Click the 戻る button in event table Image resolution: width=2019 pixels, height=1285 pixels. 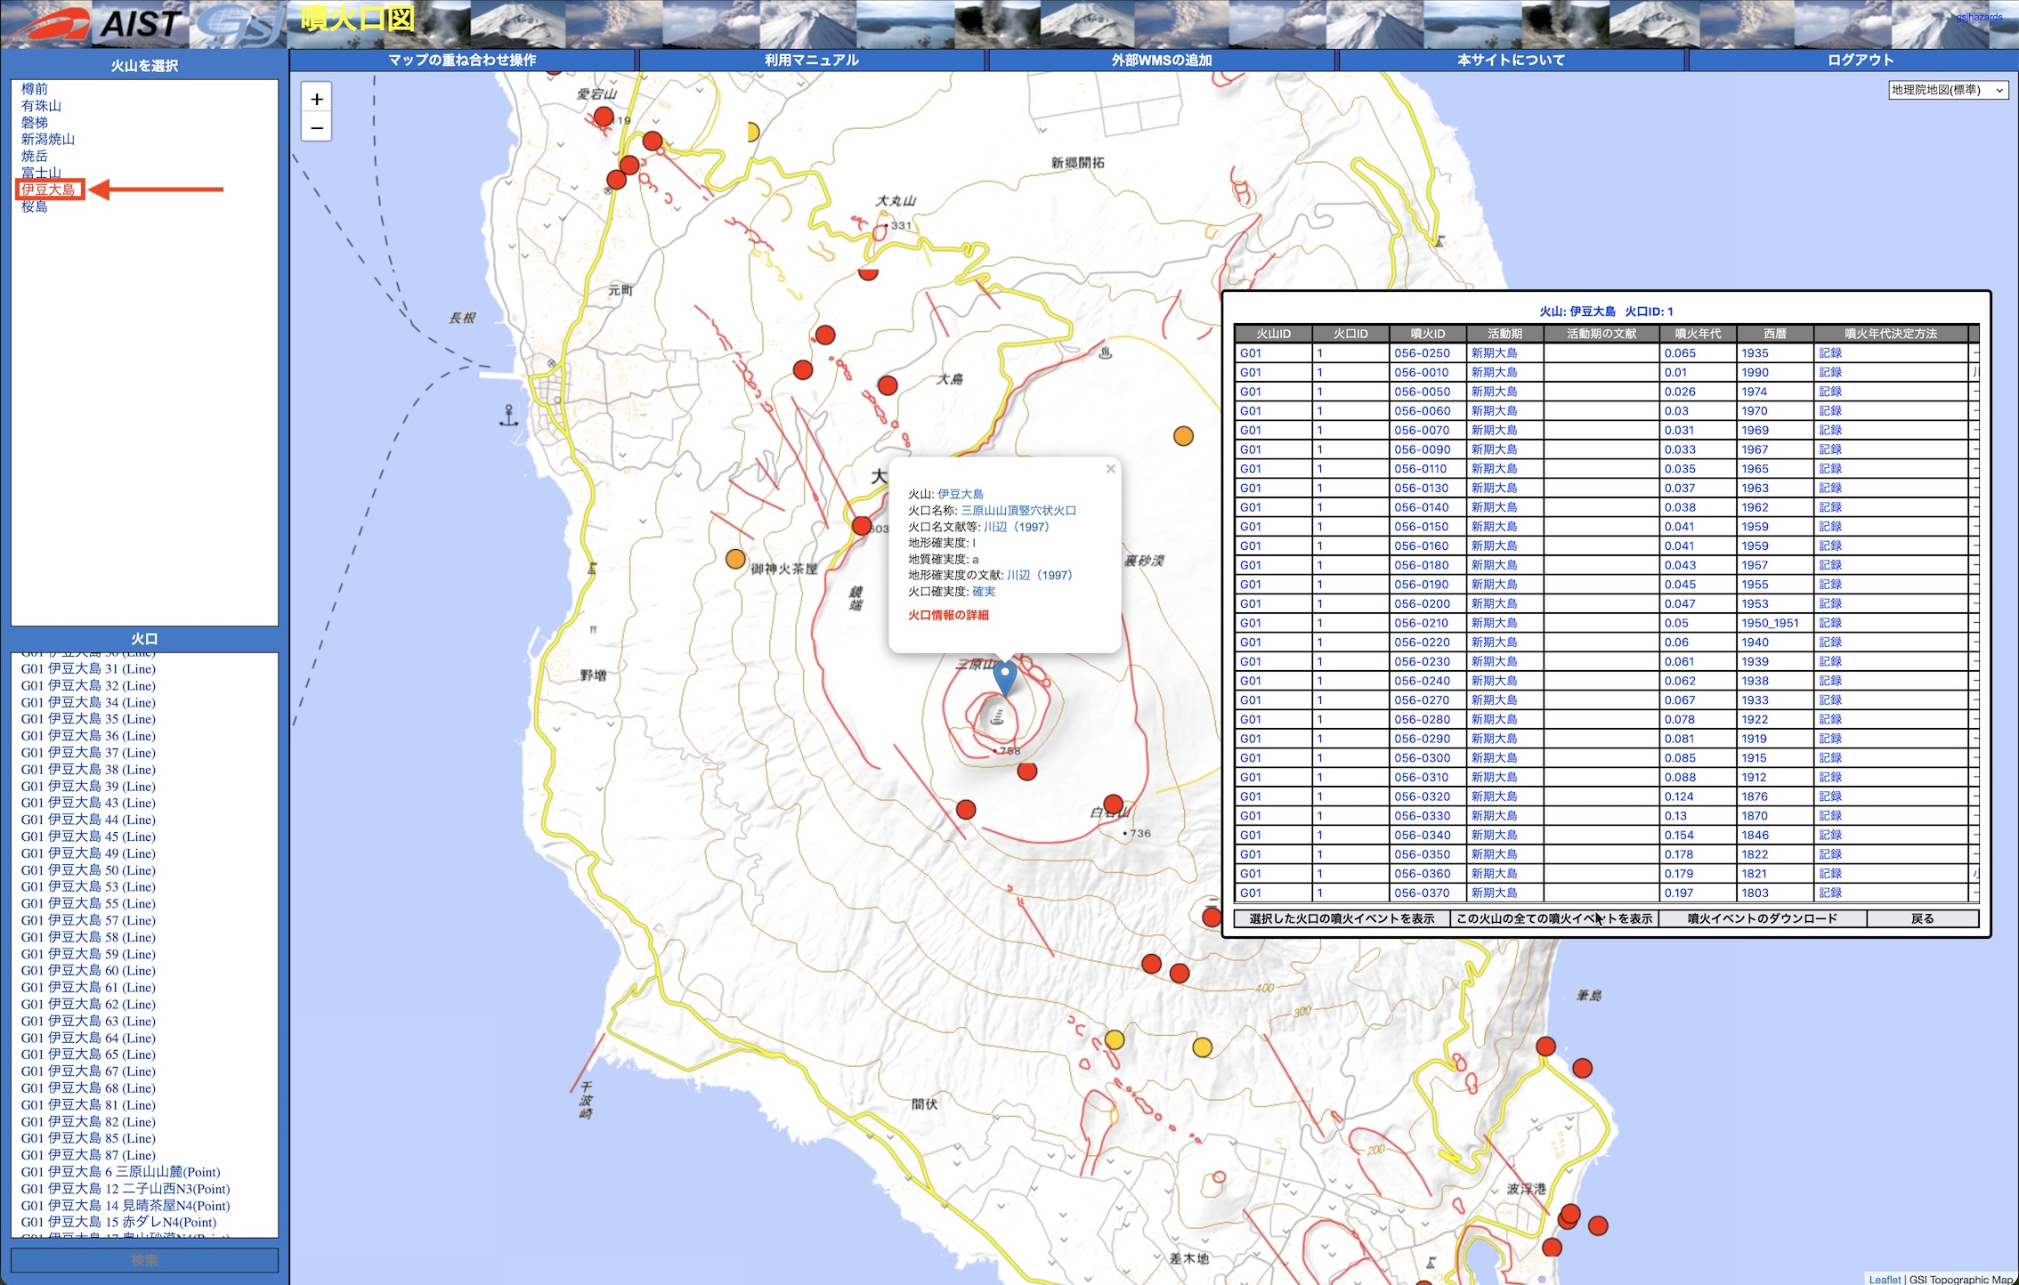pos(1922,918)
